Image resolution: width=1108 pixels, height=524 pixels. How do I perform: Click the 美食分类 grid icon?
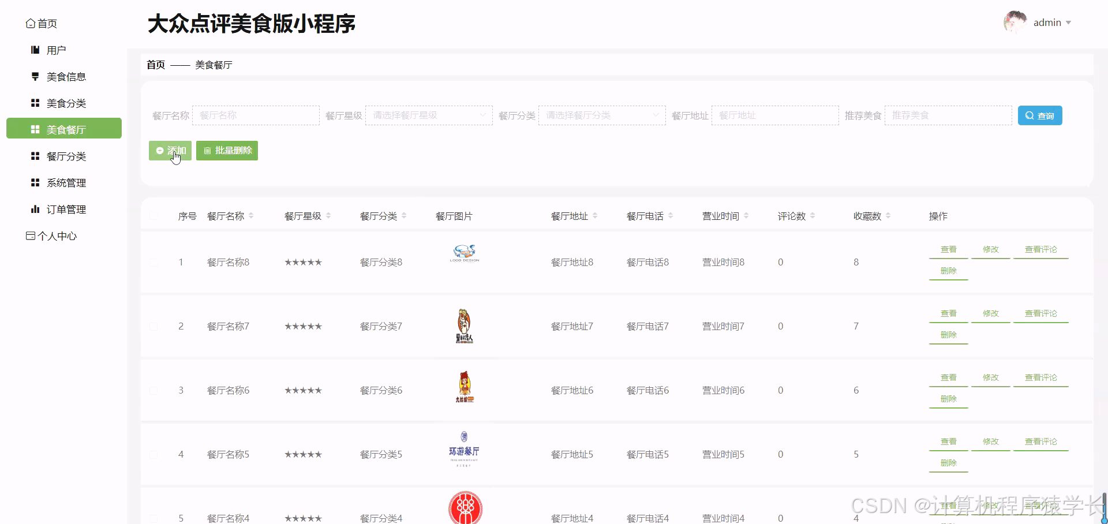[x=35, y=103]
